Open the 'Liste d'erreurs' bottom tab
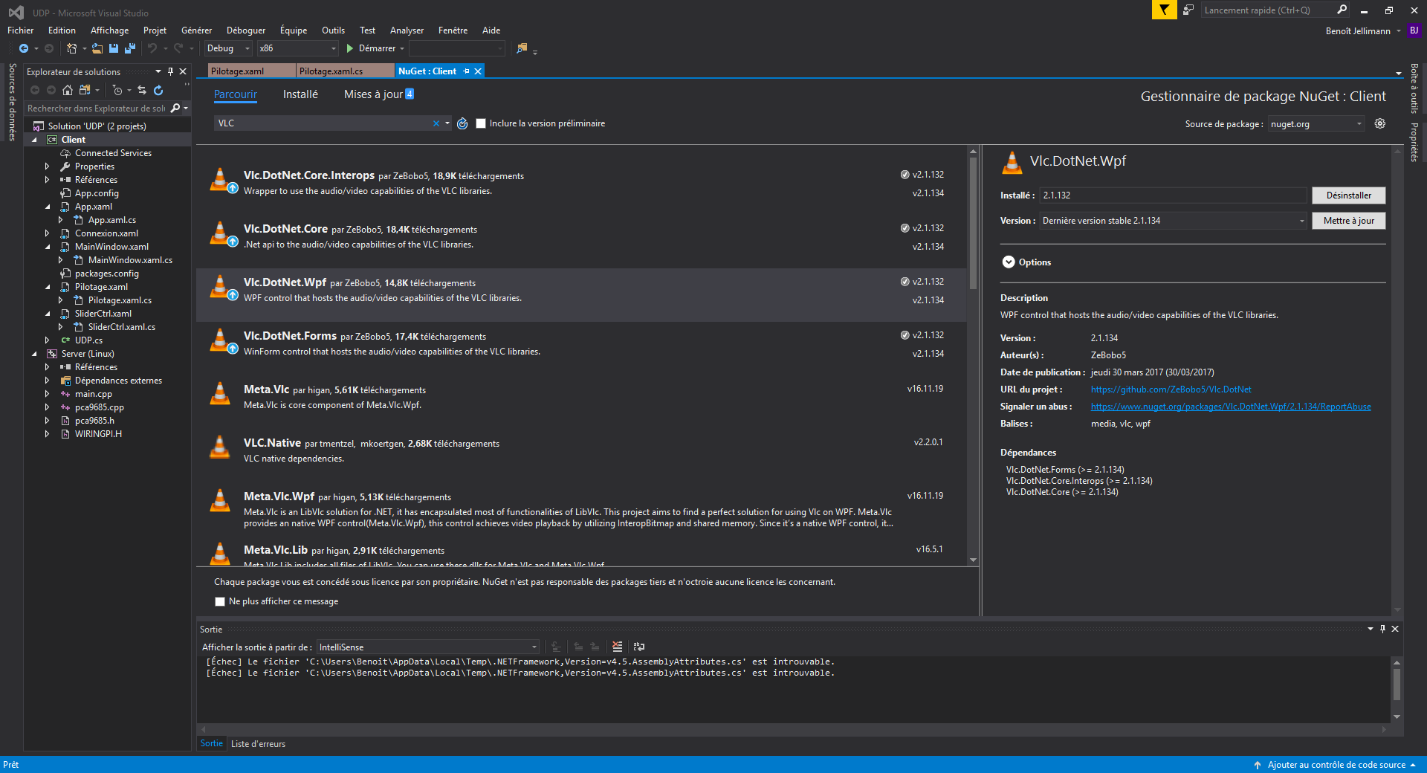1427x773 pixels. (x=258, y=744)
